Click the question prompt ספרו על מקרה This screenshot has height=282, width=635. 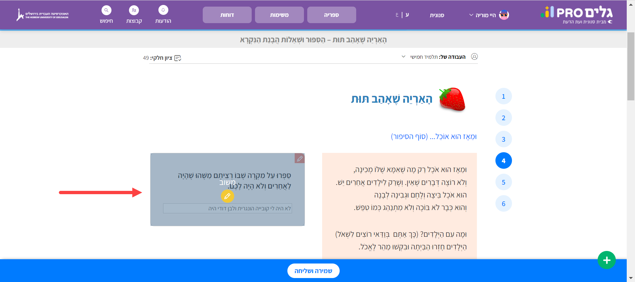pos(234,181)
